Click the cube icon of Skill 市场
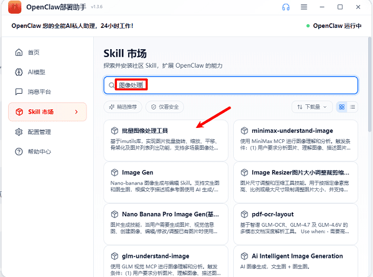373x277 pixels. [x=19, y=112]
